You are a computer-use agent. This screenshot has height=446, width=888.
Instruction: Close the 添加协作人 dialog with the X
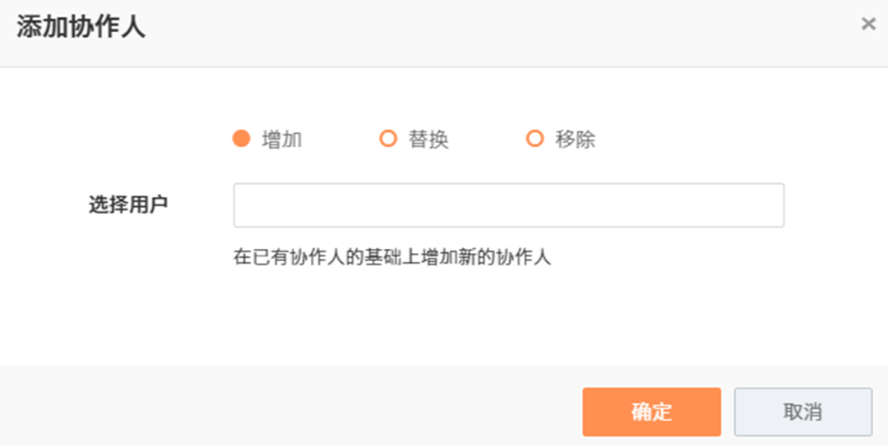pos(867,25)
